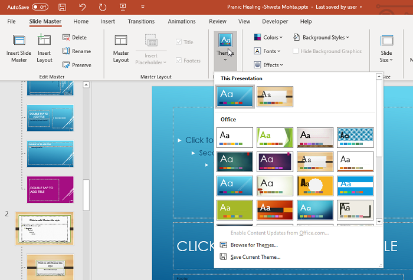Choose Save Current Theme option
Screen dimensions: 413x280
coord(255,257)
